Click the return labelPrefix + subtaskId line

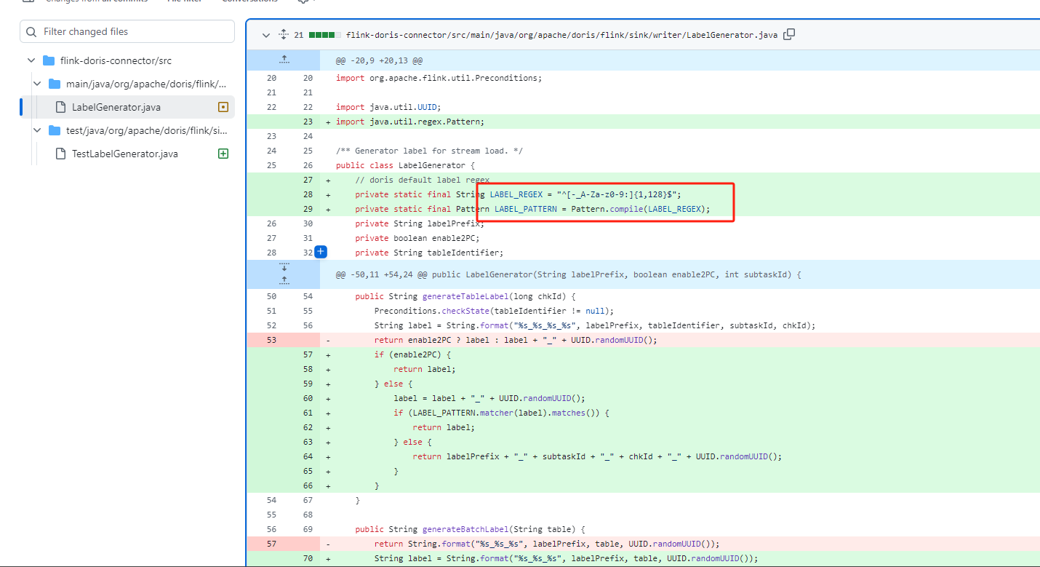pos(597,456)
